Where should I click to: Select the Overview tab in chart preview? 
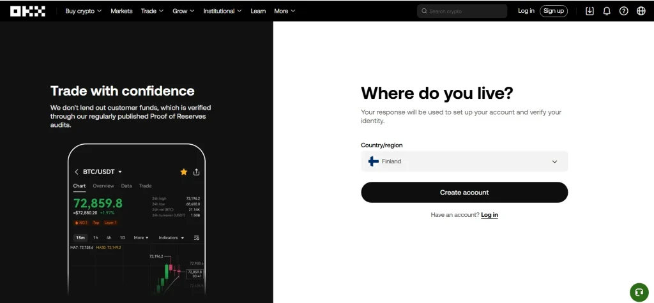pyautogui.click(x=103, y=186)
